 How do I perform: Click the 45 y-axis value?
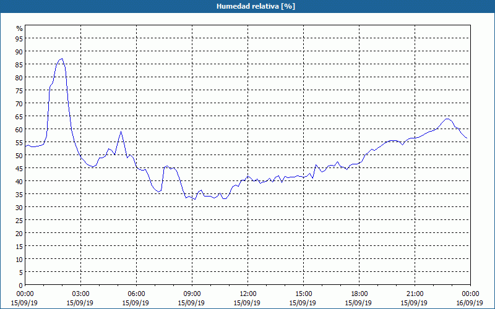[x=19, y=168]
